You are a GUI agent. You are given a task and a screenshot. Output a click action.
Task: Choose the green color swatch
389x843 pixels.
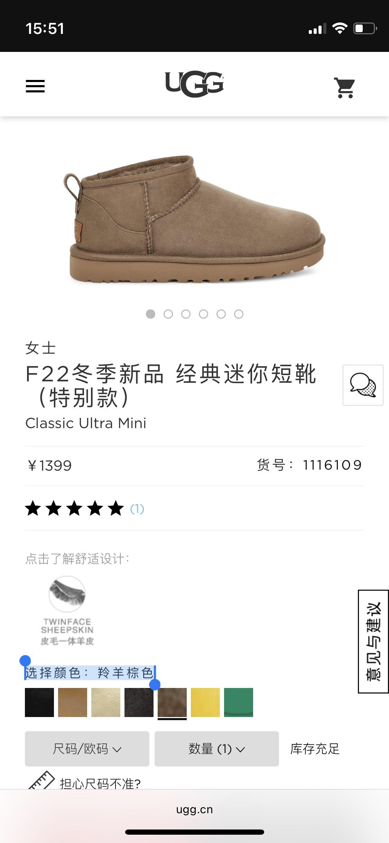click(239, 702)
